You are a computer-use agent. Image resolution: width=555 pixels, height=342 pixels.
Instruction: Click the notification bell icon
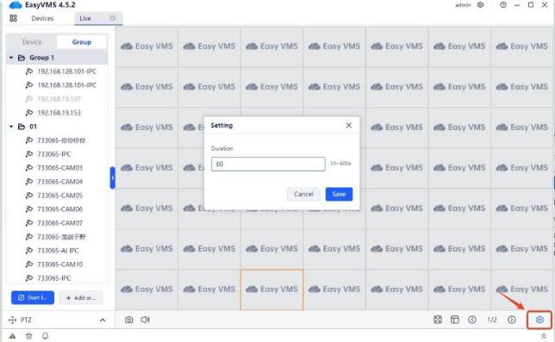click(x=46, y=336)
